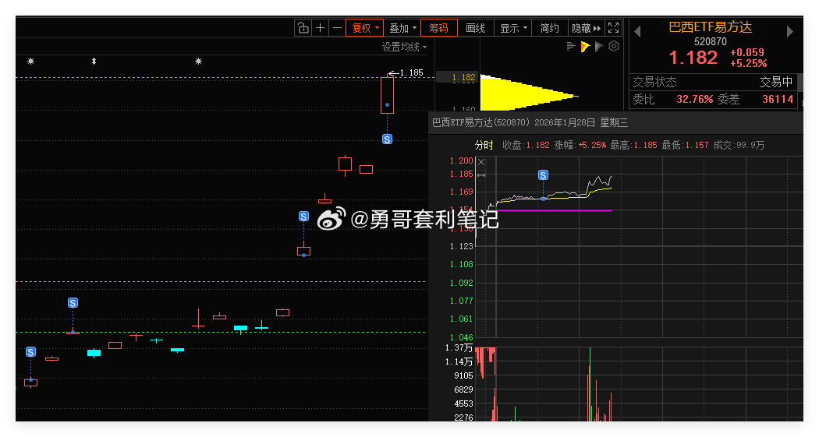
Task: Click the 1.185 high price label
Action: [411, 72]
